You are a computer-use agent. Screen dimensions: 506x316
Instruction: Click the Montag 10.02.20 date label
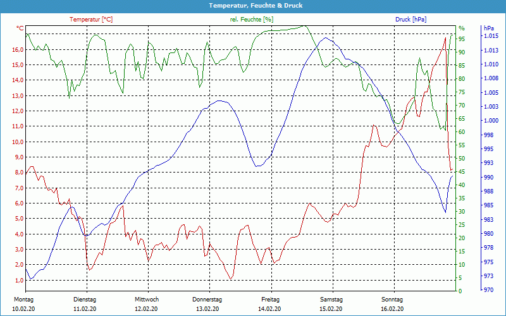pos(23,304)
